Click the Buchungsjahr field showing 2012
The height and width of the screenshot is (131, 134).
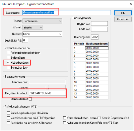95,37
